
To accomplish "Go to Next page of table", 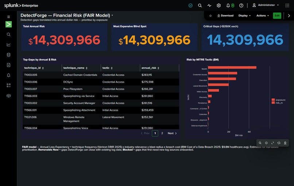I will click(172, 133).
